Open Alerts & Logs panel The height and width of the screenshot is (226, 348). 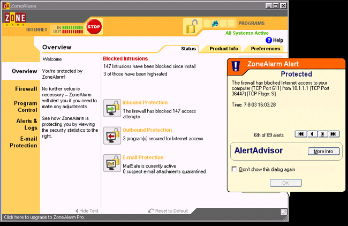27,124
